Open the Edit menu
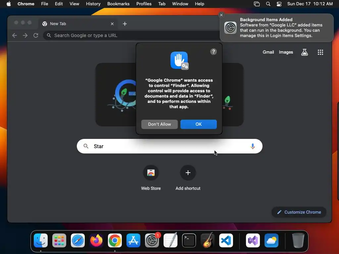 [59, 4]
